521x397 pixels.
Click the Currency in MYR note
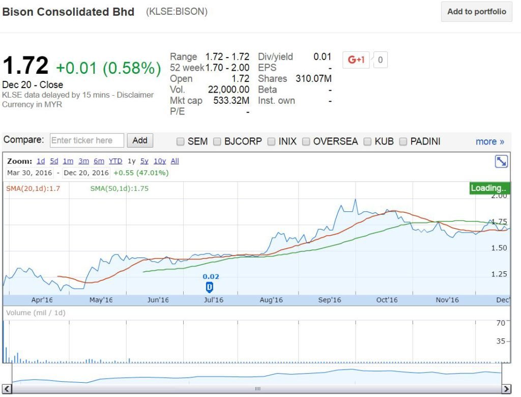32,104
